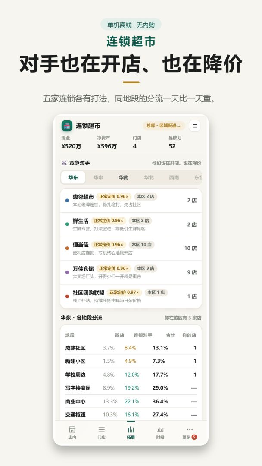Open the 财报 bottom navigation icon

pyautogui.click(x=160, y=429)
